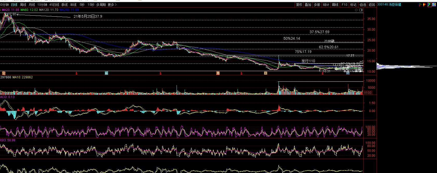Click the MA120: 11.70 indicator label
Screen dimensions: 437x173
point(49,10)
